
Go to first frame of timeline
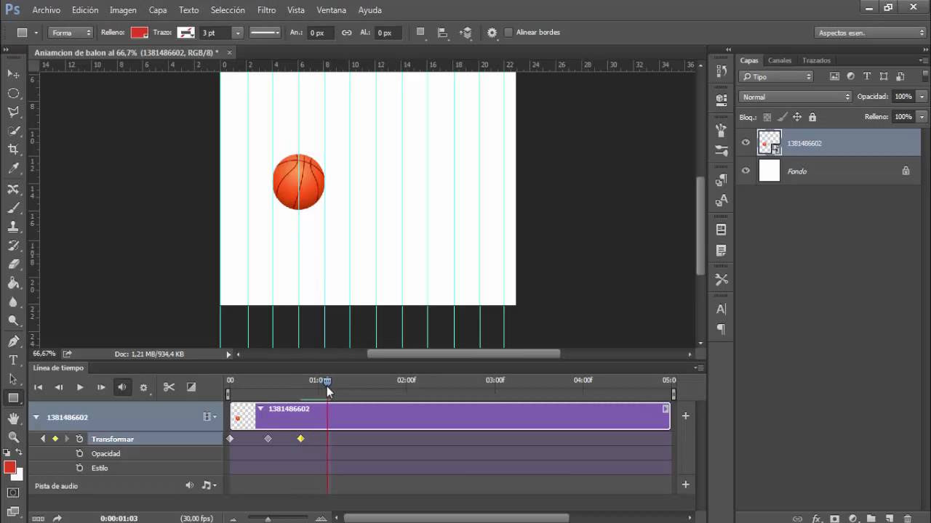39,387
